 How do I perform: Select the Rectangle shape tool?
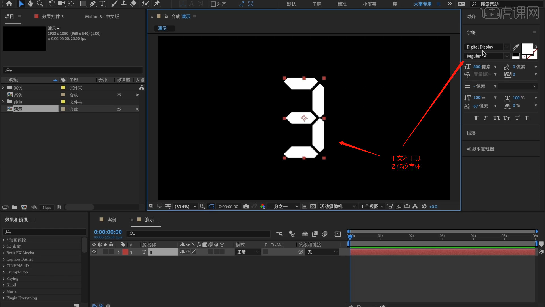click(83, 4)
